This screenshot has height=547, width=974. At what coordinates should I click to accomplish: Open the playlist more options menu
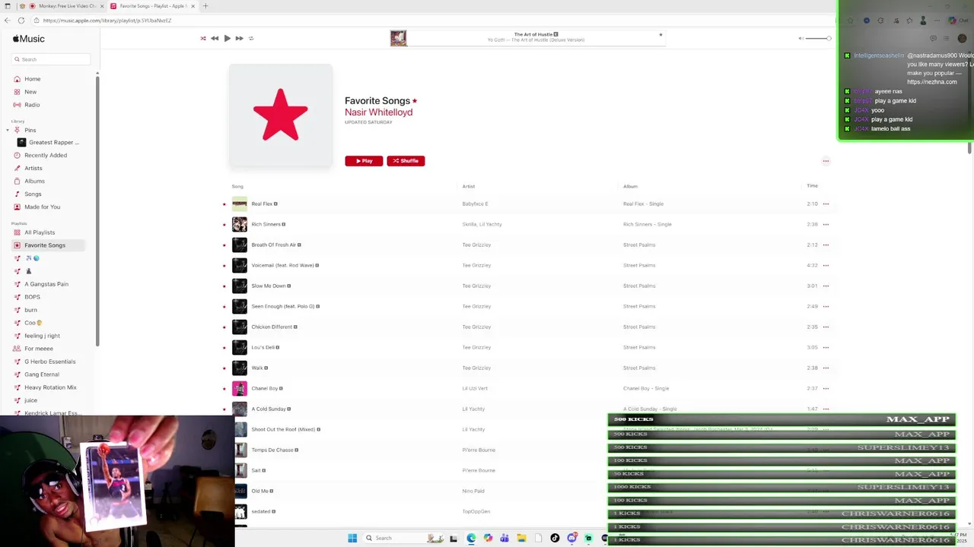pyautogui.click(x=826, y=161)
